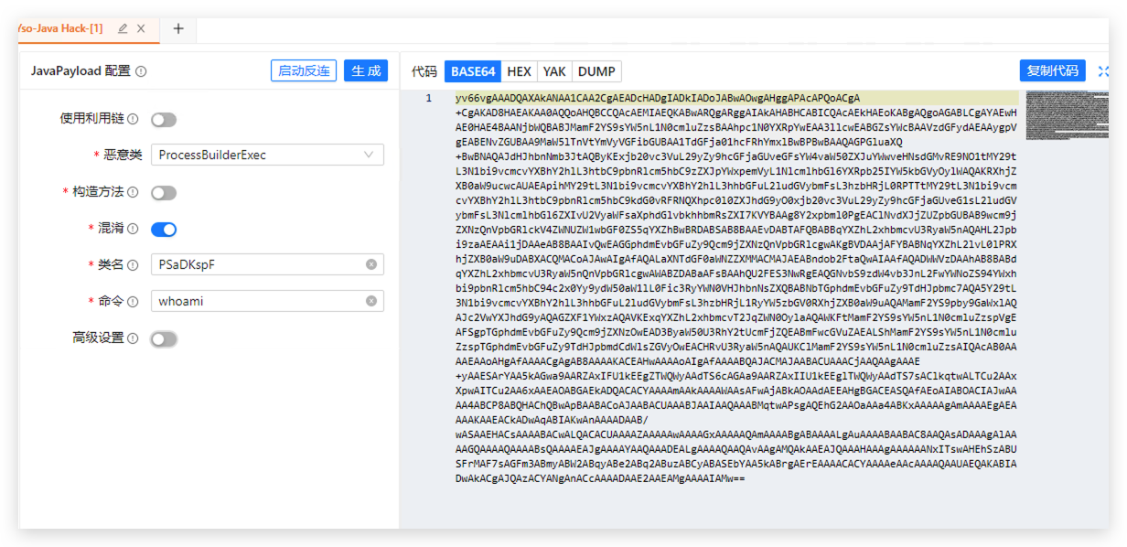The width and height of the screenshot is (1127, 547).
Task: Click the rename pencil icon on Yso-Java Hack tab
Action: point(123,28)
